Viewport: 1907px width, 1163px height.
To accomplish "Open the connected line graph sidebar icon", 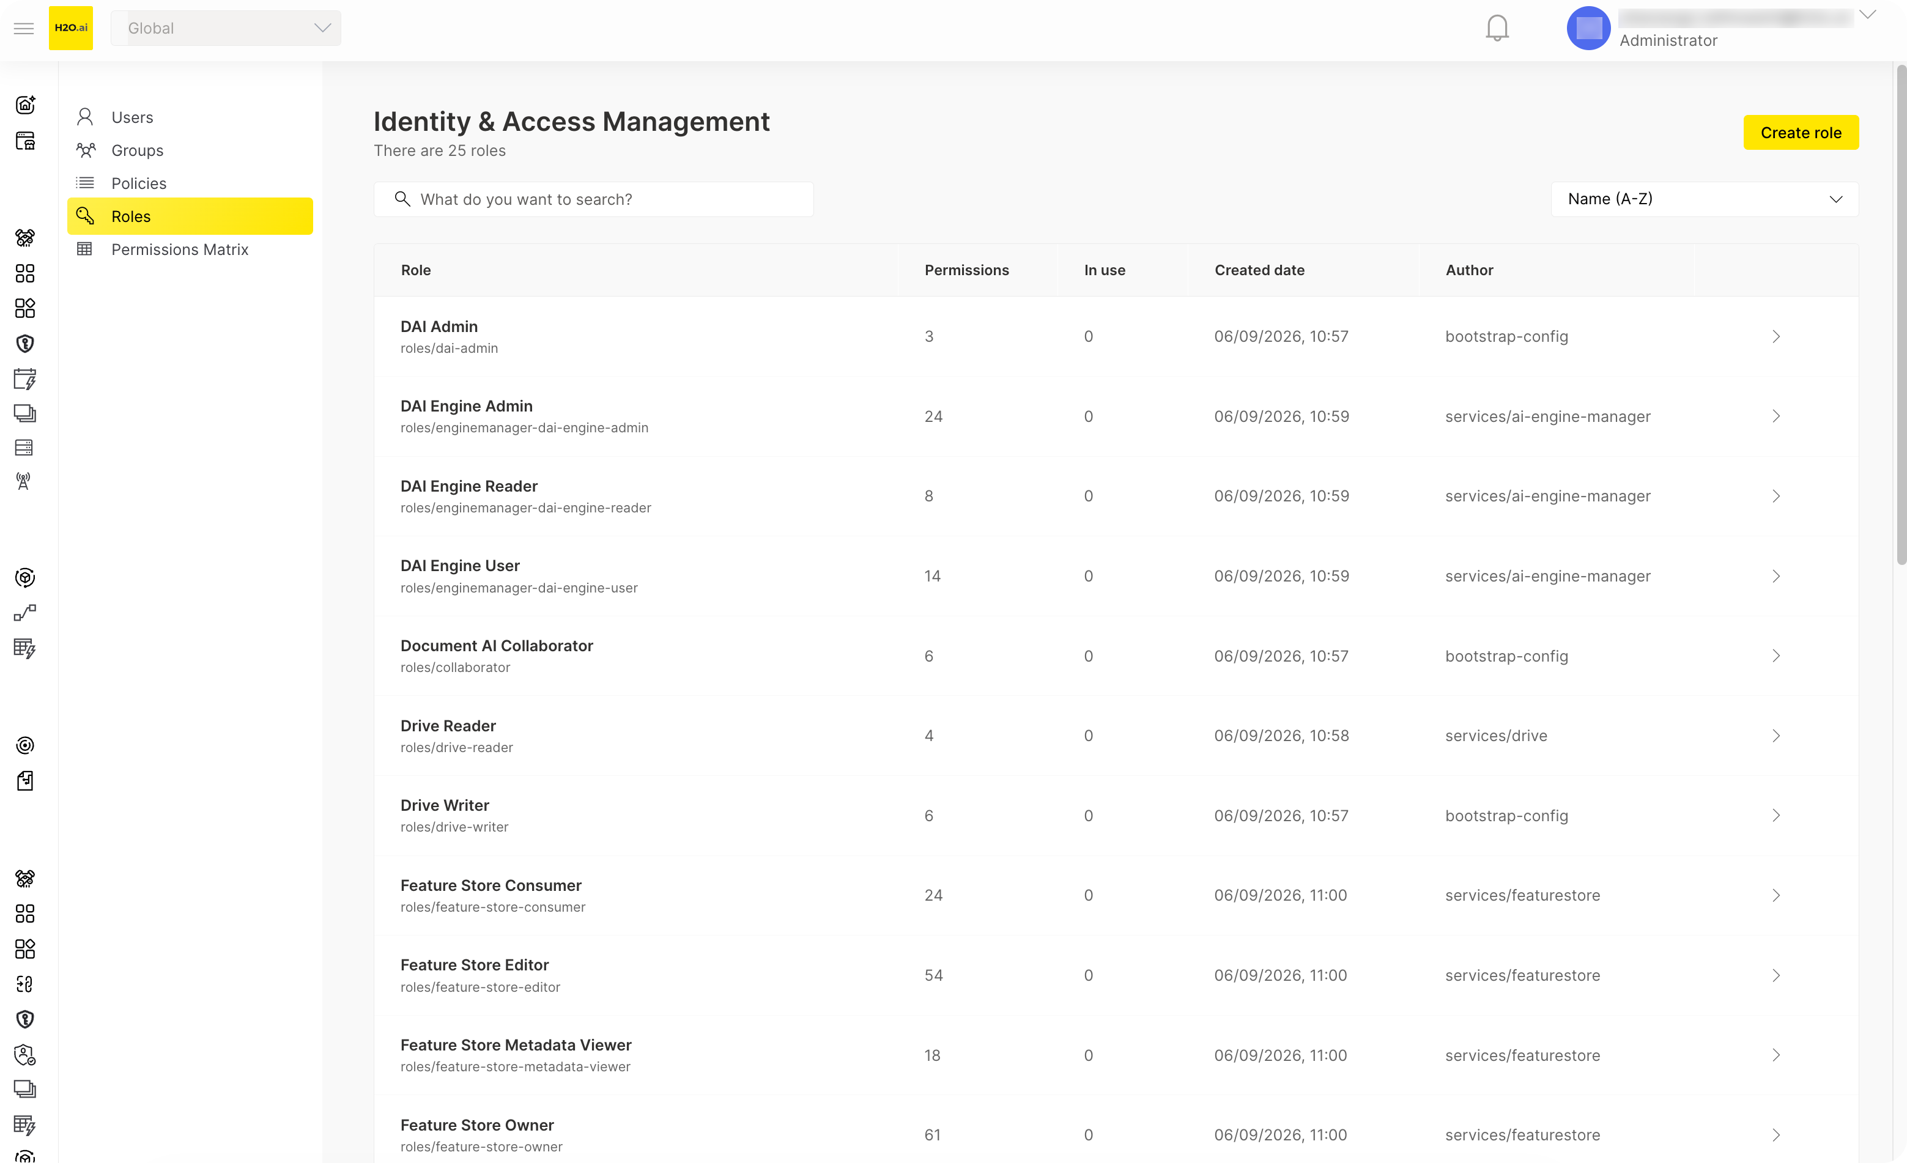I will (x=24, y=613).
